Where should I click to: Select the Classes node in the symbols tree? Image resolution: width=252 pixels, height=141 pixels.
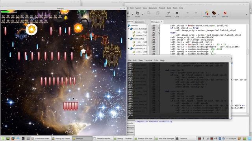(134, 25)
